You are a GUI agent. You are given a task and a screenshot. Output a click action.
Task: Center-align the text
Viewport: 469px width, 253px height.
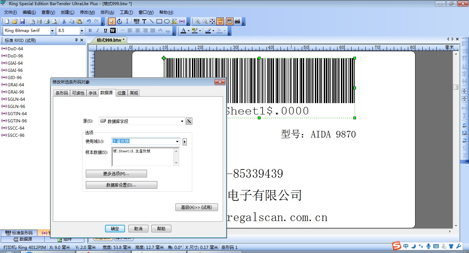coord(138,31)
